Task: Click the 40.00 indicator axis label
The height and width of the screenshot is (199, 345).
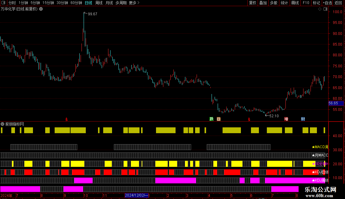Action: [x=337, y=136]
